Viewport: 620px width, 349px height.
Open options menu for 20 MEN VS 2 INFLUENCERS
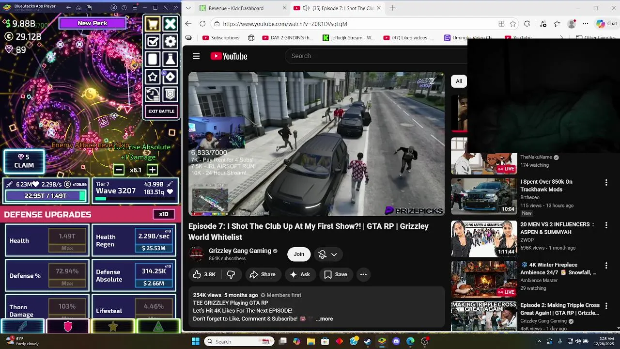(x=606, y=225)
